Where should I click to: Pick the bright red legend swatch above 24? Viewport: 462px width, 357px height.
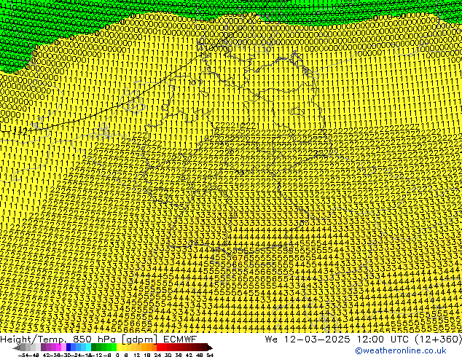click(x=159, y=348)
